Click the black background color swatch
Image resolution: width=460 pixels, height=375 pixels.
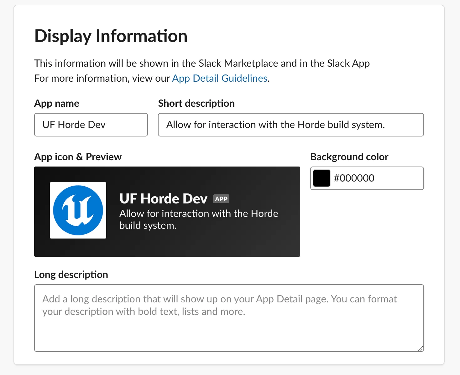(x=321, y=178)
